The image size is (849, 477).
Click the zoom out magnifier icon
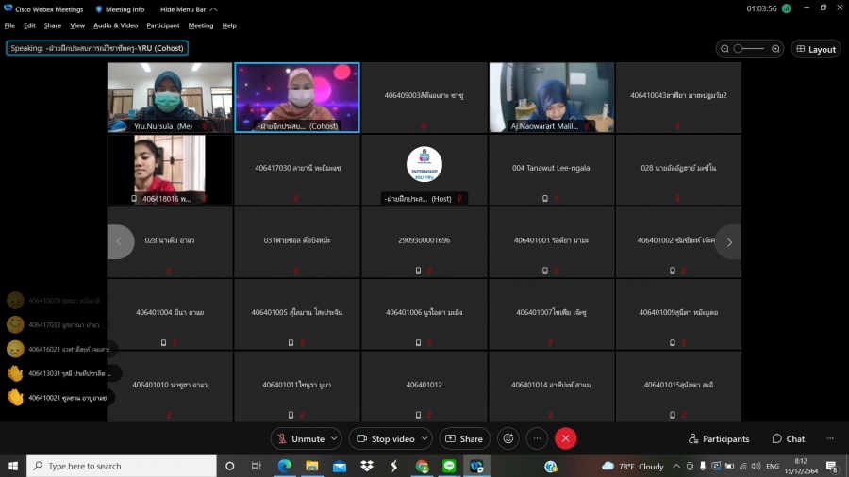(x=724, y=49)
